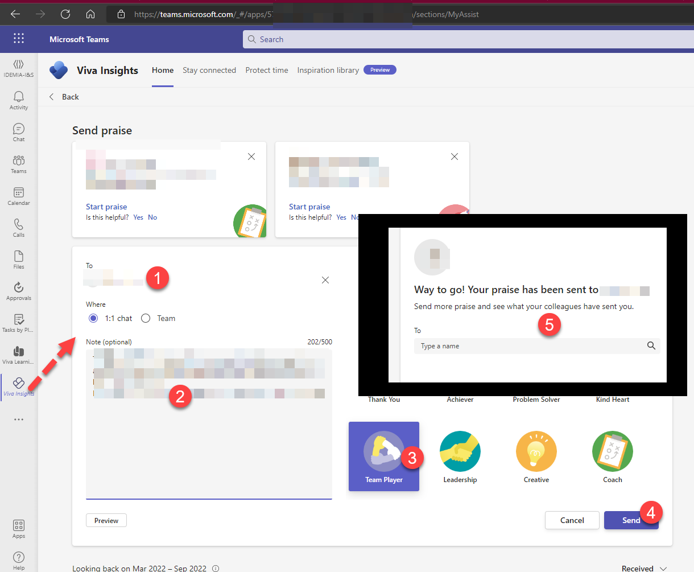Select the Coach praise badge
694x572 pixels.
(613, 456)
